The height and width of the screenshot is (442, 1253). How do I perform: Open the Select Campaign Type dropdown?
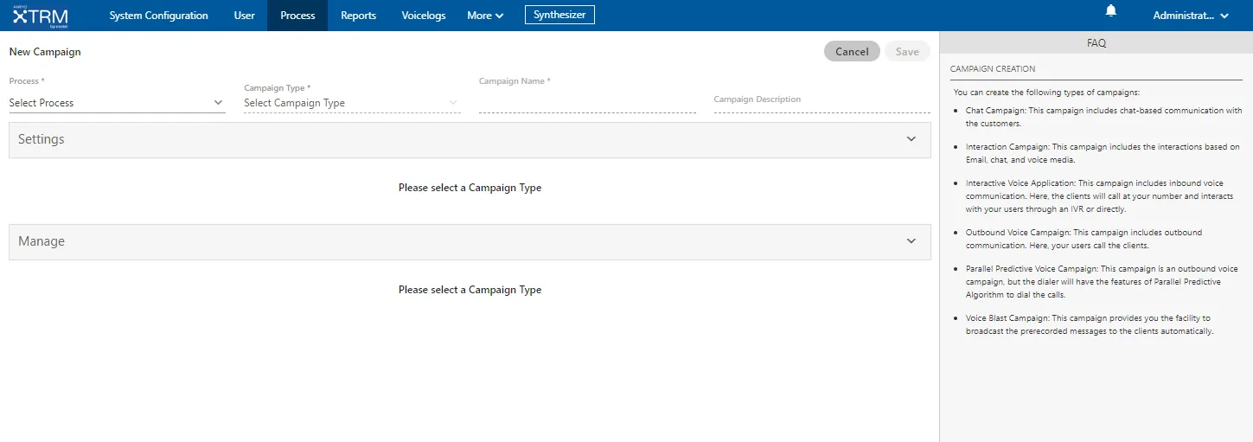tap(352, 103)
